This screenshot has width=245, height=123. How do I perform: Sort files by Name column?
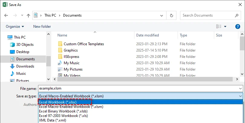(x=62, y=35)
